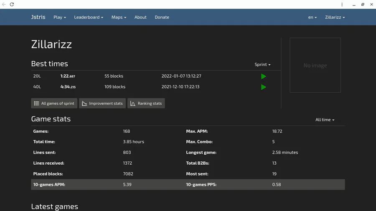Click the Longest game value 2.58 minutes
This screenshot has height=211, width=376.
point(285,152)
